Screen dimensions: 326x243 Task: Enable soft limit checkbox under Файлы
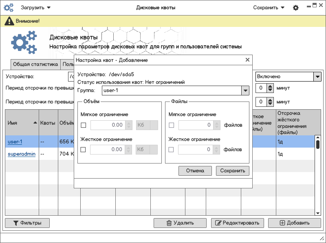[171, 125]
